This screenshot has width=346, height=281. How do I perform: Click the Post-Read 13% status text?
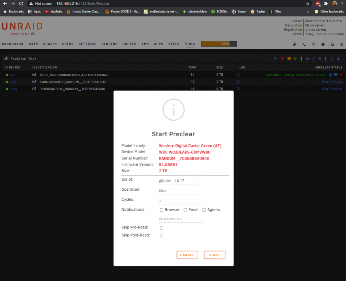click(x=295, y=75)
